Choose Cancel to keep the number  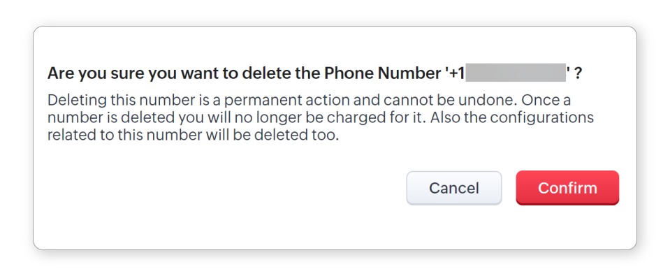pyautogui.click(x=454, y=188)
